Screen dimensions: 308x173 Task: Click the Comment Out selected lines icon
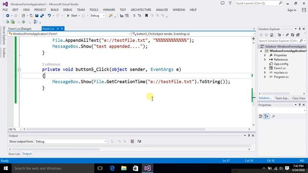134,16
